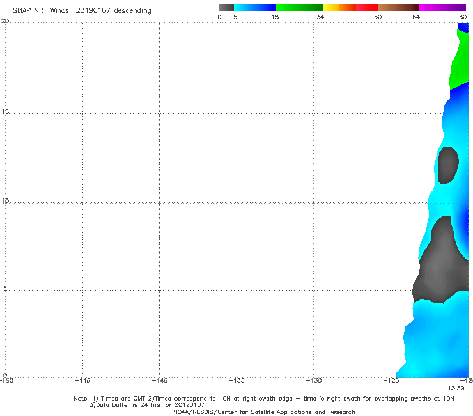The width and height of the screenshot is (473, 416).
Task: Click the longitude axis label "-125"
Action: pyautogui.click(x=391, y=381)
